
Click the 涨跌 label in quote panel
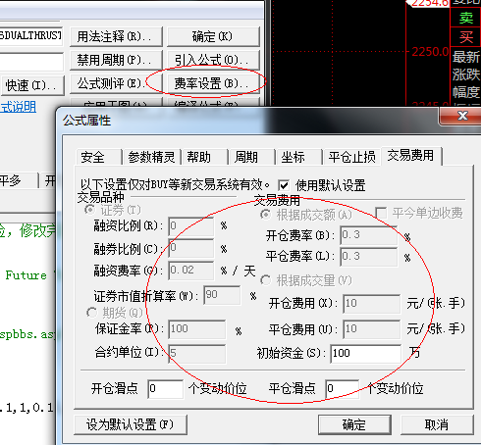click(x=466, y=74)
